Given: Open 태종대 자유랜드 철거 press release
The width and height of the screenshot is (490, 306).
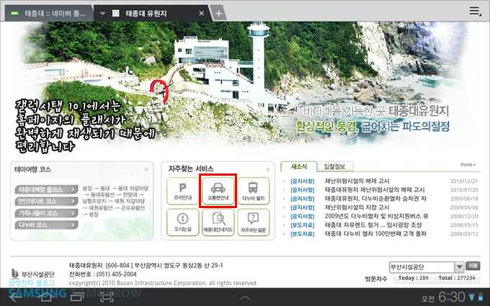Looking at the screenshot, I should (373, 225).
